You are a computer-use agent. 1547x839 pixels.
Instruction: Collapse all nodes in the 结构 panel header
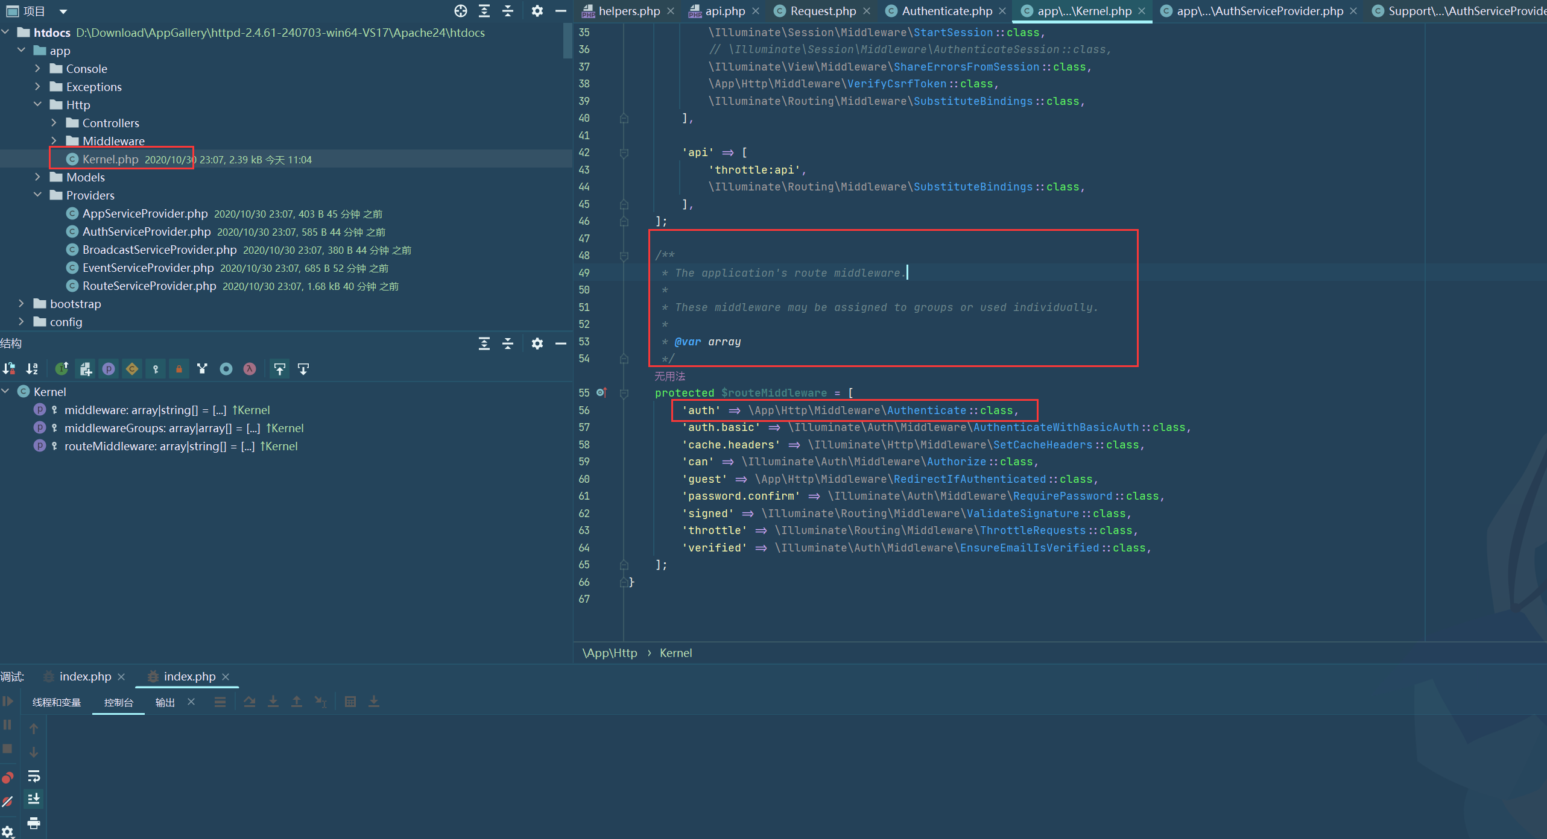pos(508,344)
